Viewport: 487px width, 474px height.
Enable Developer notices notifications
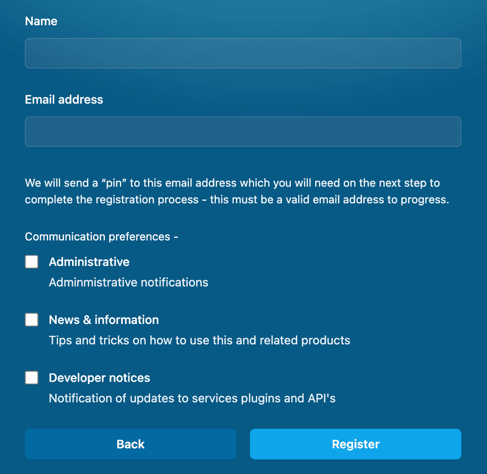[32, 378]
